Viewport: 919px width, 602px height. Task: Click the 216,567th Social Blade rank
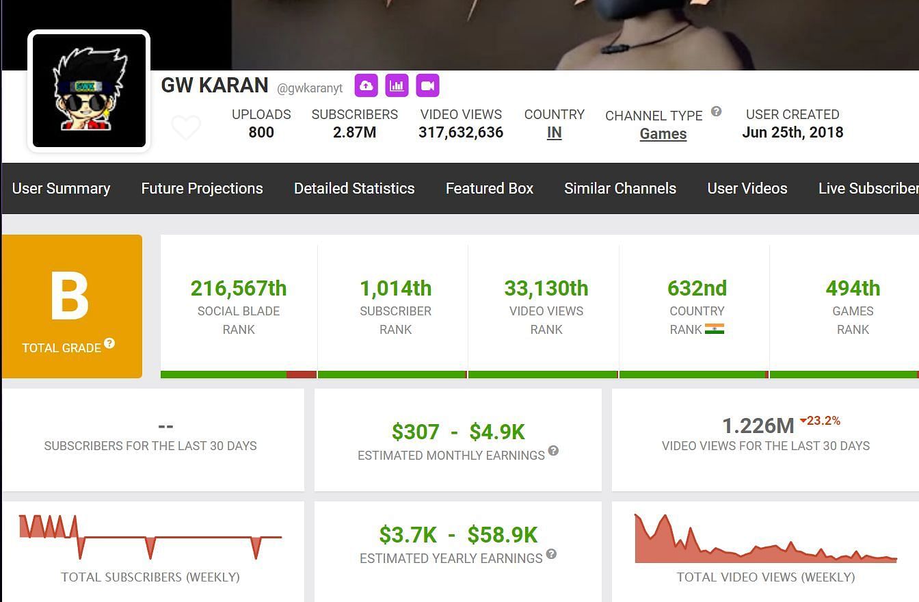click(239, 288)
